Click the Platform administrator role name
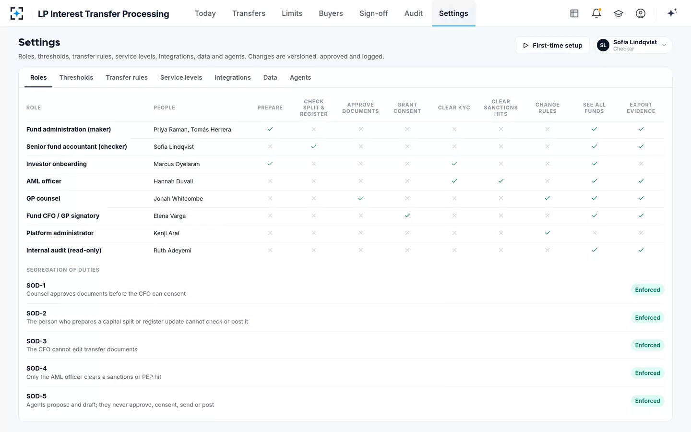Screen dimensions: 691x432 tap(60, 233)
